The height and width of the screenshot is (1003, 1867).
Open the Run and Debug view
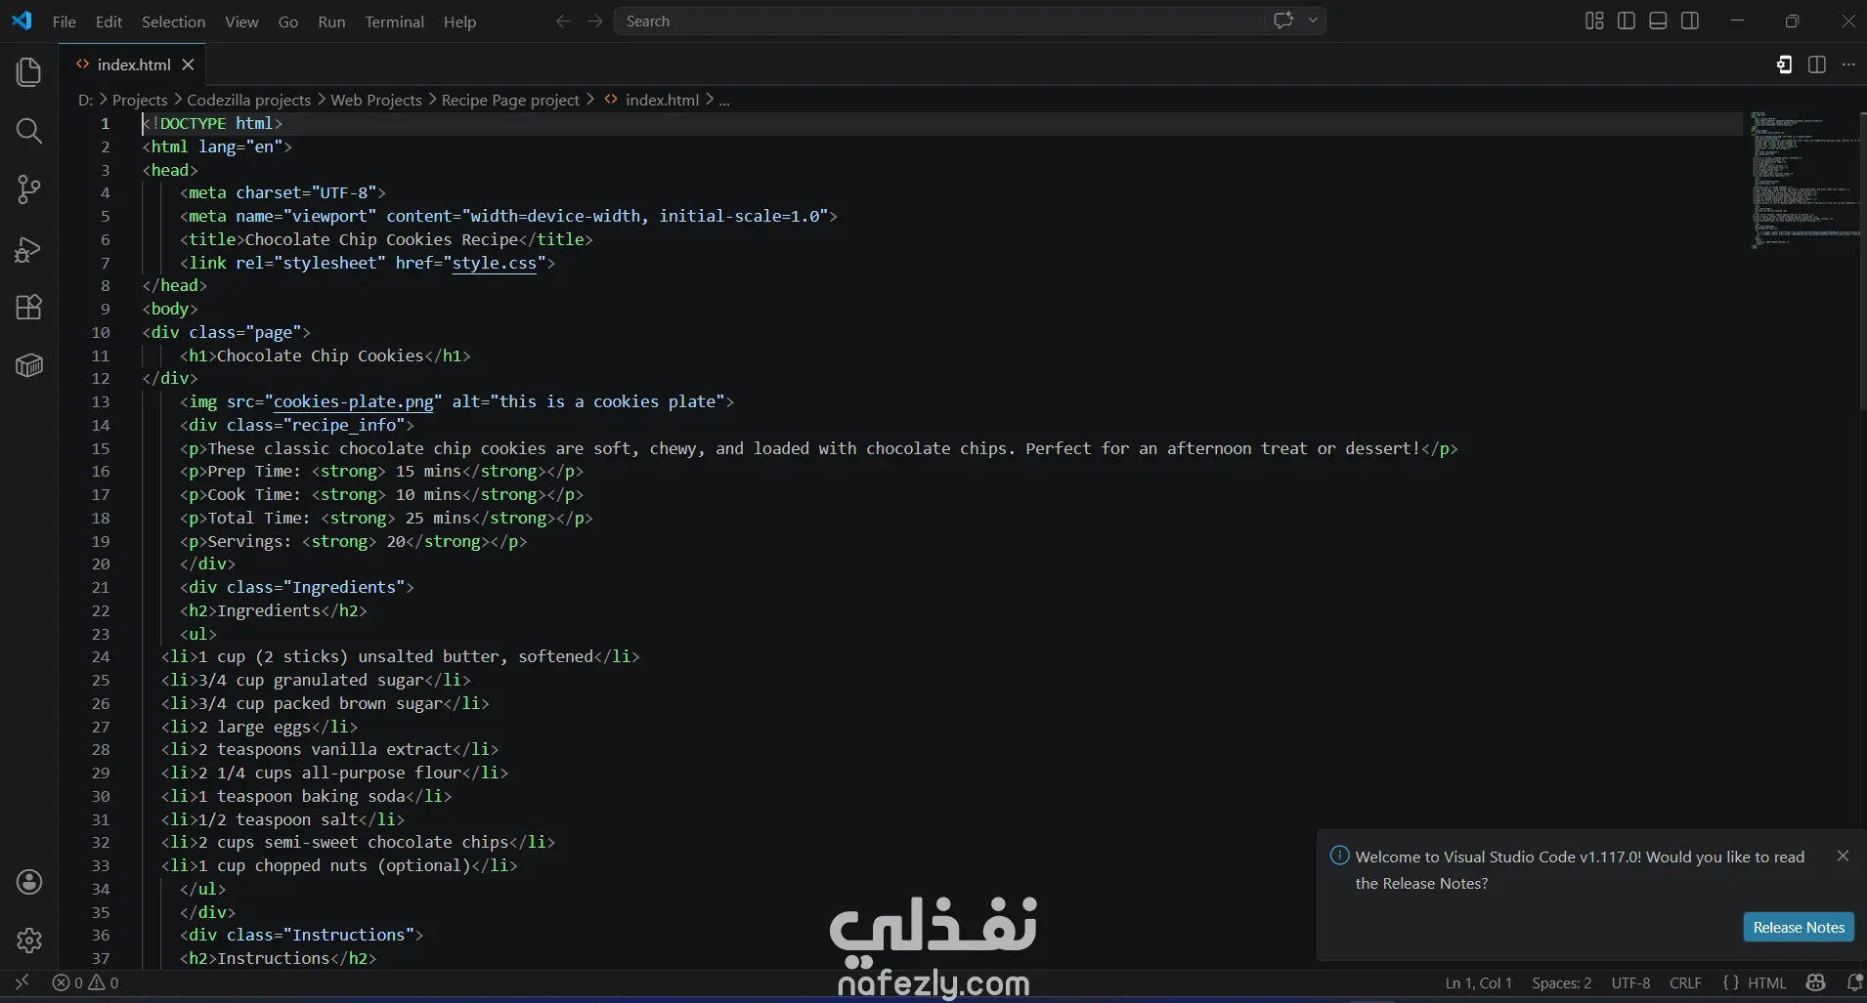click(x=29, y=249)
